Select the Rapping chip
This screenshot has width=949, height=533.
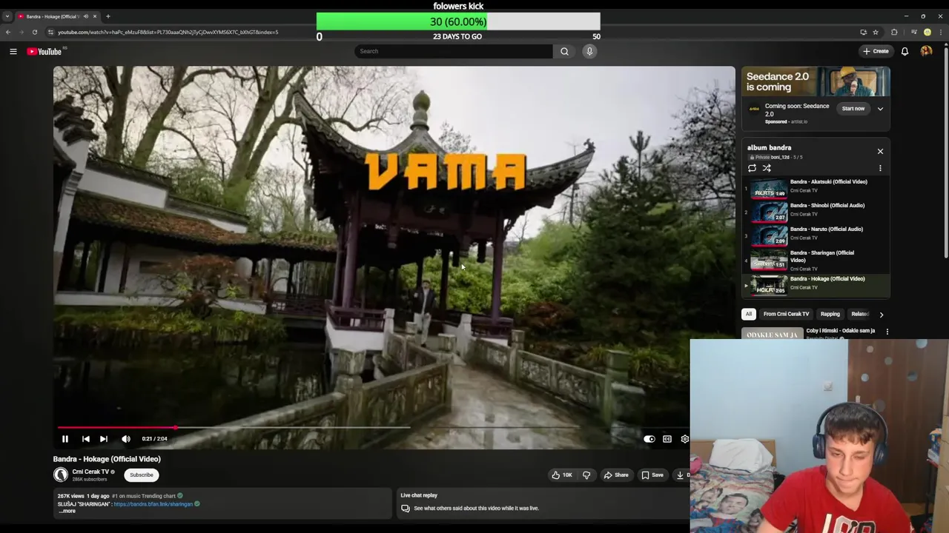[830, 314]
